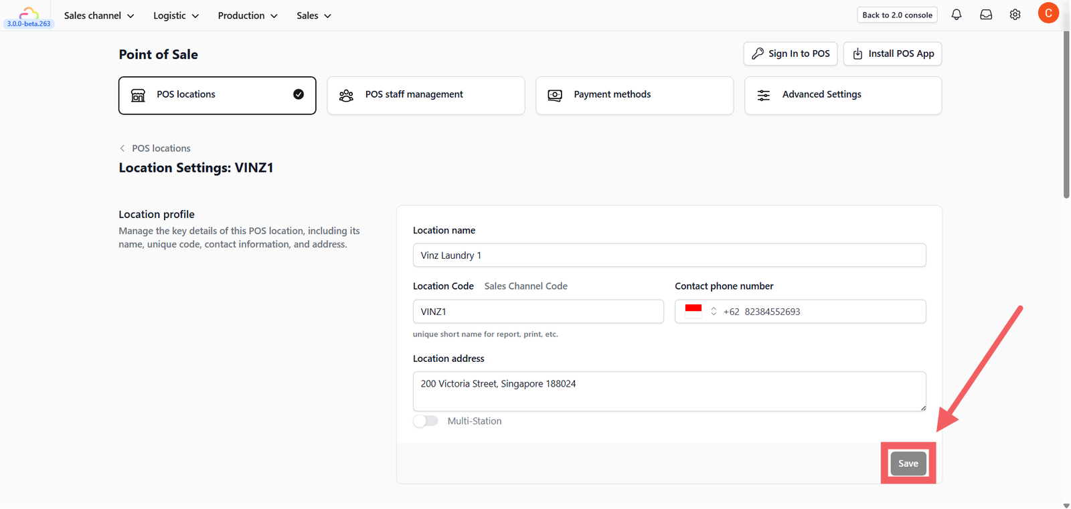The height and width of the screenshot is (509, 1071).
Task: Open the notifications bell icon
Action: click(x=957, y=15)
